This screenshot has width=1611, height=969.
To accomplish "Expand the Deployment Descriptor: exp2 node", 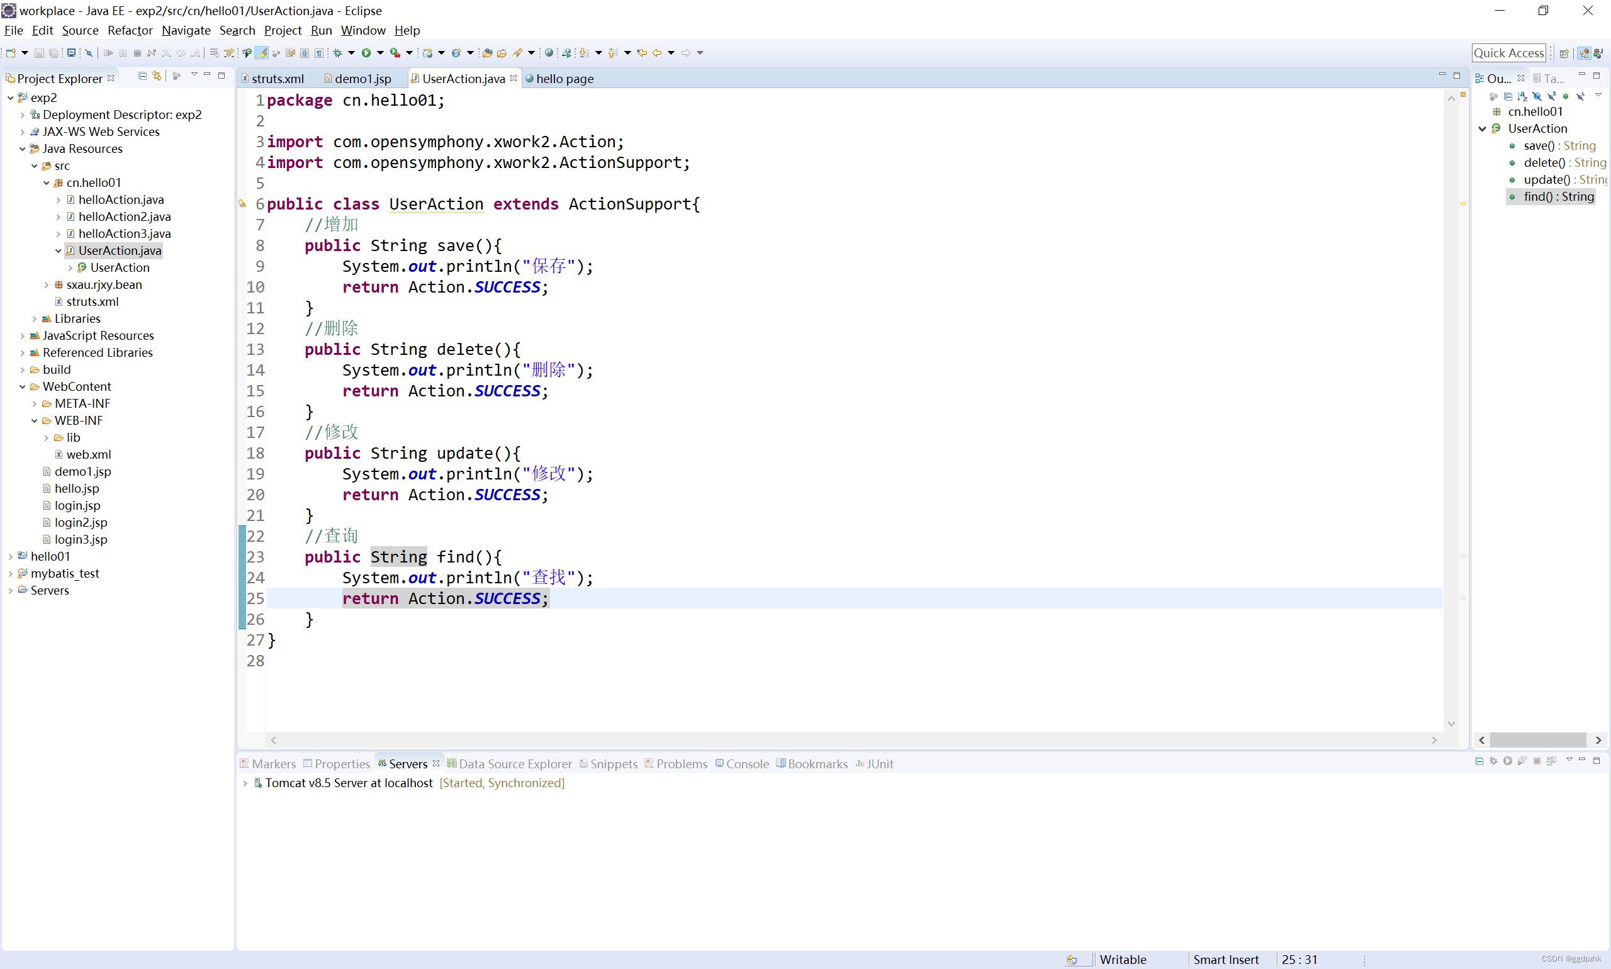I will click(x=22, y=115).
